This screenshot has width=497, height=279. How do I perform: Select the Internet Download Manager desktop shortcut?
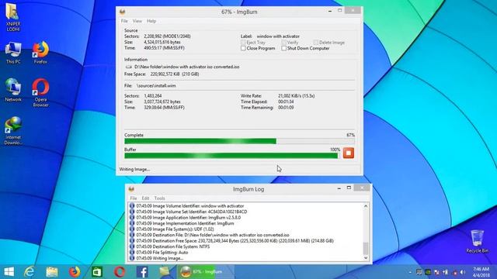pyautogui.click(x=13, y=131)
